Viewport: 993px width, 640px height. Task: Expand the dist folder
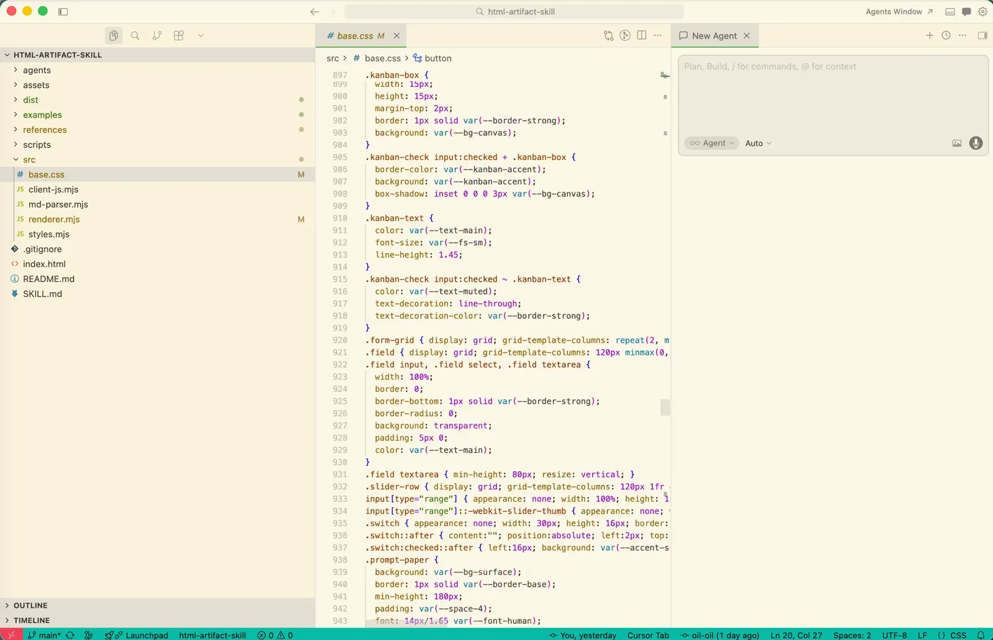(158, 100)
